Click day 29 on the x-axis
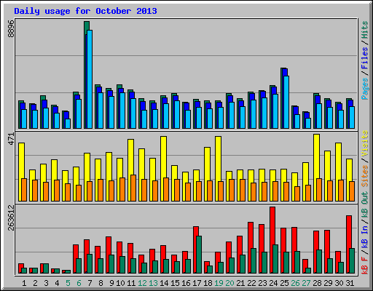 point(328,283)
